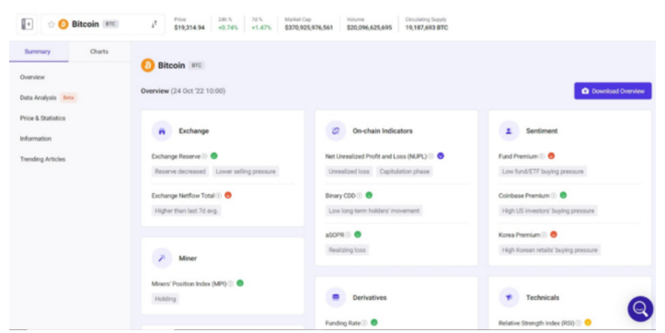Click the Market Cap value $370,925,976,561
Image resolution: width=665 pixels, height=333 pixels.
[309, 28]
